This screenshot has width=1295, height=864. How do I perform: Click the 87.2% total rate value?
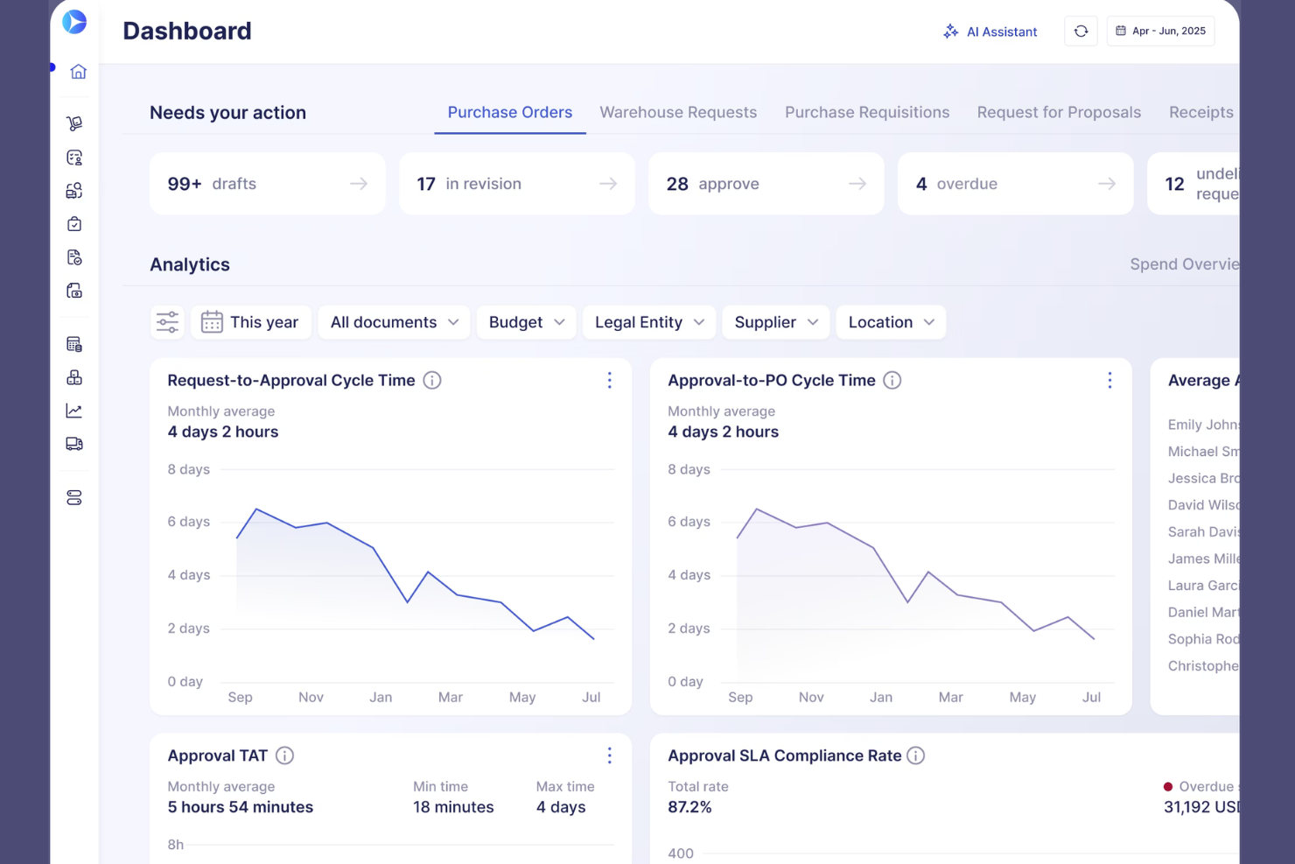[689, 807]
